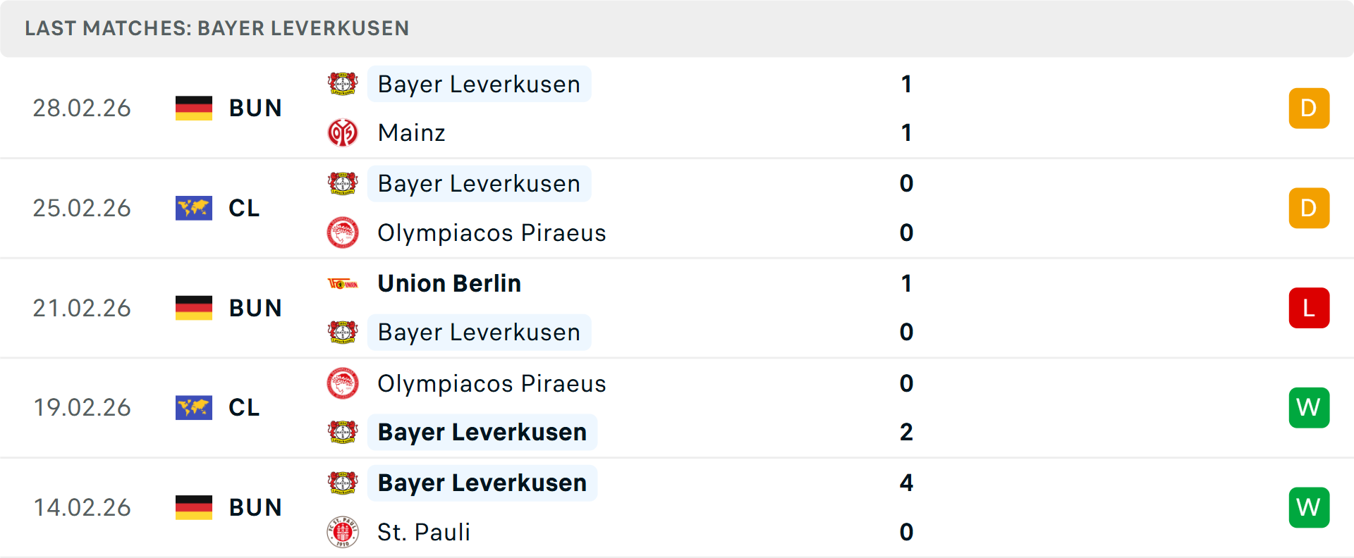This screenshot has width=1354, height=558.
Task: Click the German flag next to 28.02.26
Action: point(193,108)
